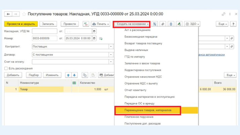Open linked item button on top right field
This screenshot has height=135, width=240.
point(232,38)
